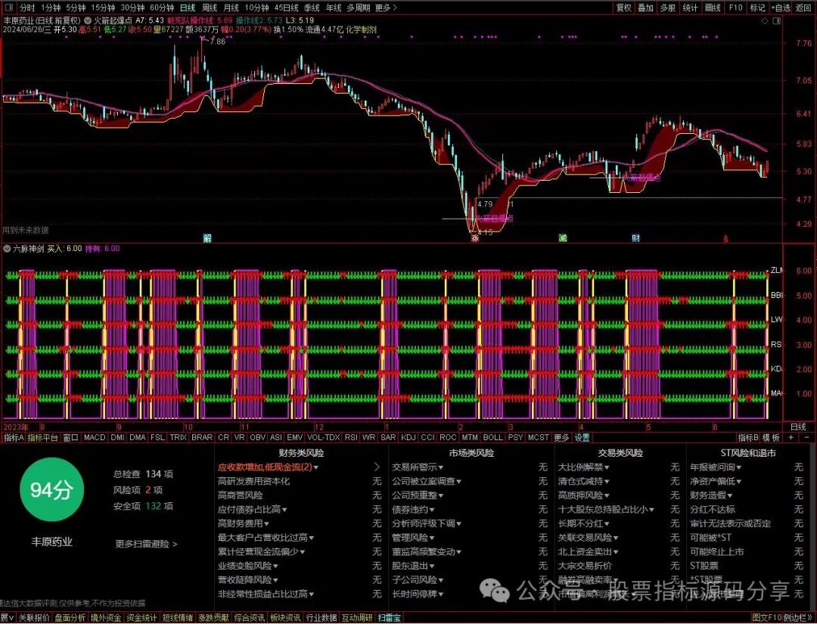Expand 高财务费用 dropdown
The width and height of the screenshot is (817, 624).
pyautogui.click(x=244, y=523)
